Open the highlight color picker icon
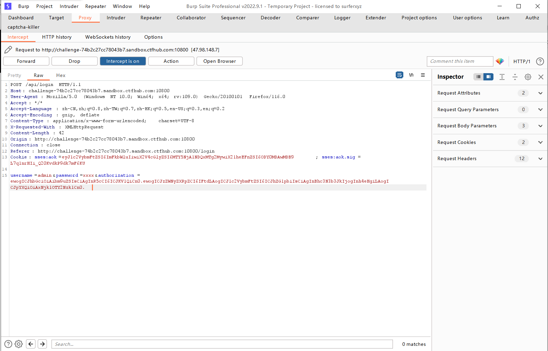 coord(500,61)
